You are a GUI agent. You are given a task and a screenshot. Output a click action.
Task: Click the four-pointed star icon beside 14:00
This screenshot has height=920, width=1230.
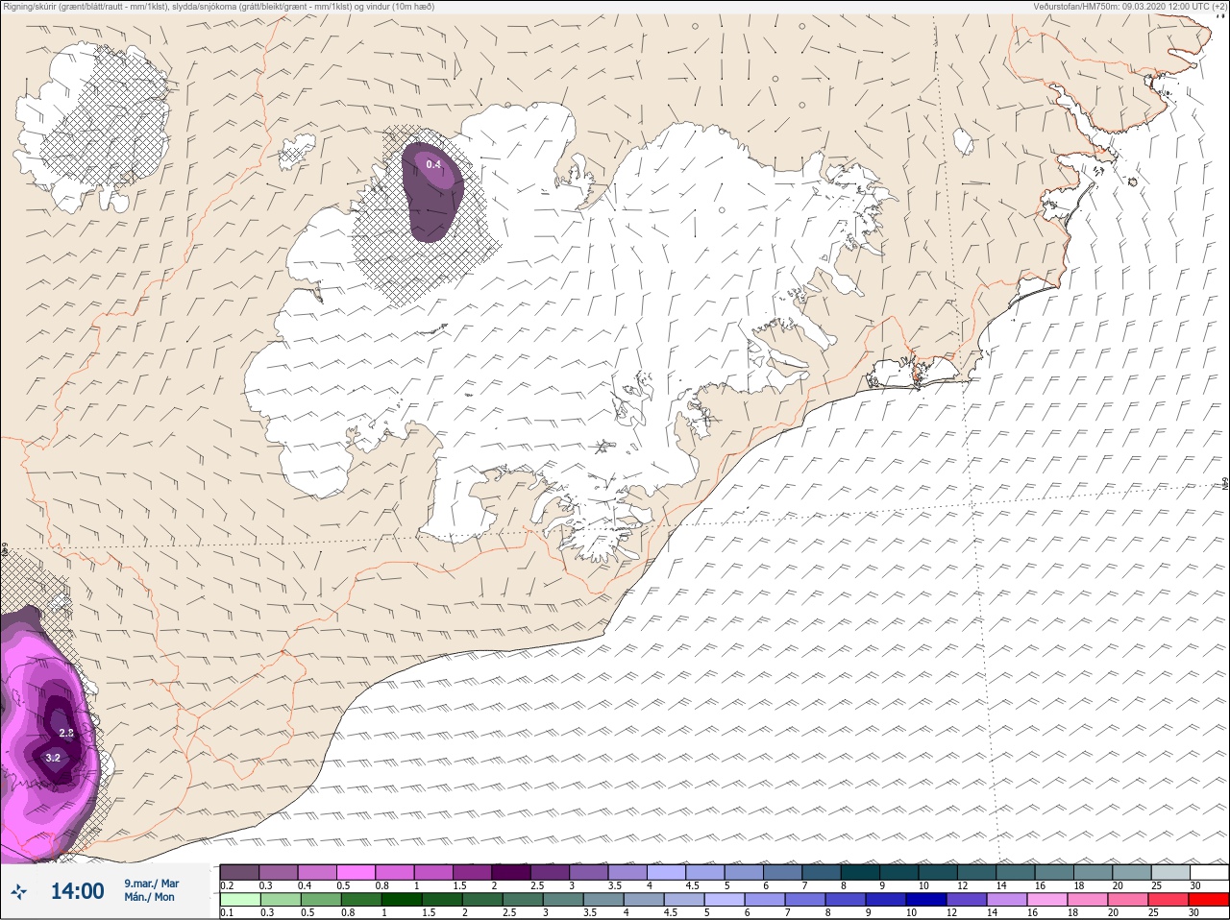pos(18,891)
